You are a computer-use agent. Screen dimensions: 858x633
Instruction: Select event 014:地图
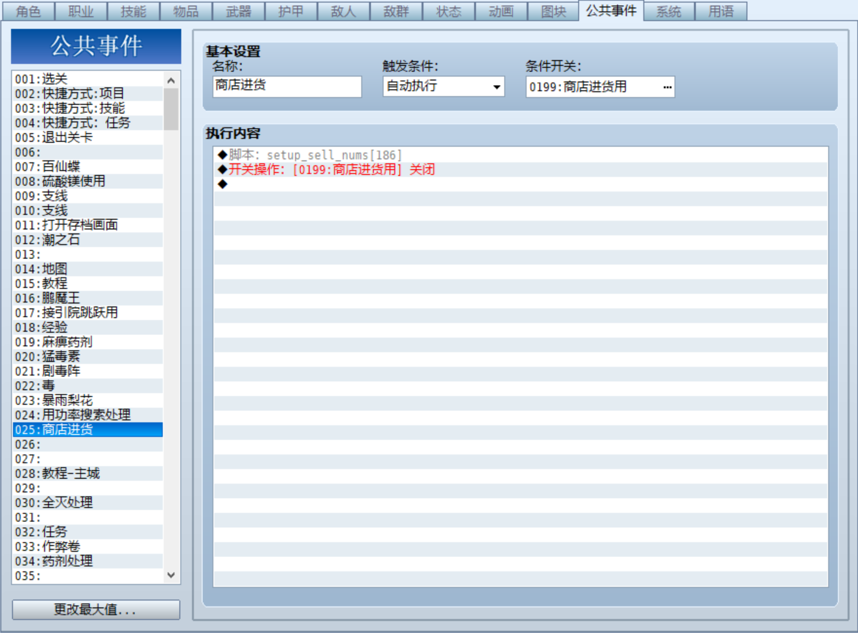88,269
